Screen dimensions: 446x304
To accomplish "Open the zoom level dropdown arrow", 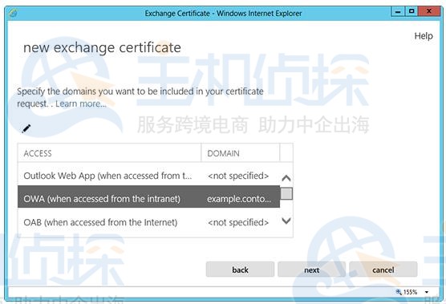I will click(x=427, y=292).
